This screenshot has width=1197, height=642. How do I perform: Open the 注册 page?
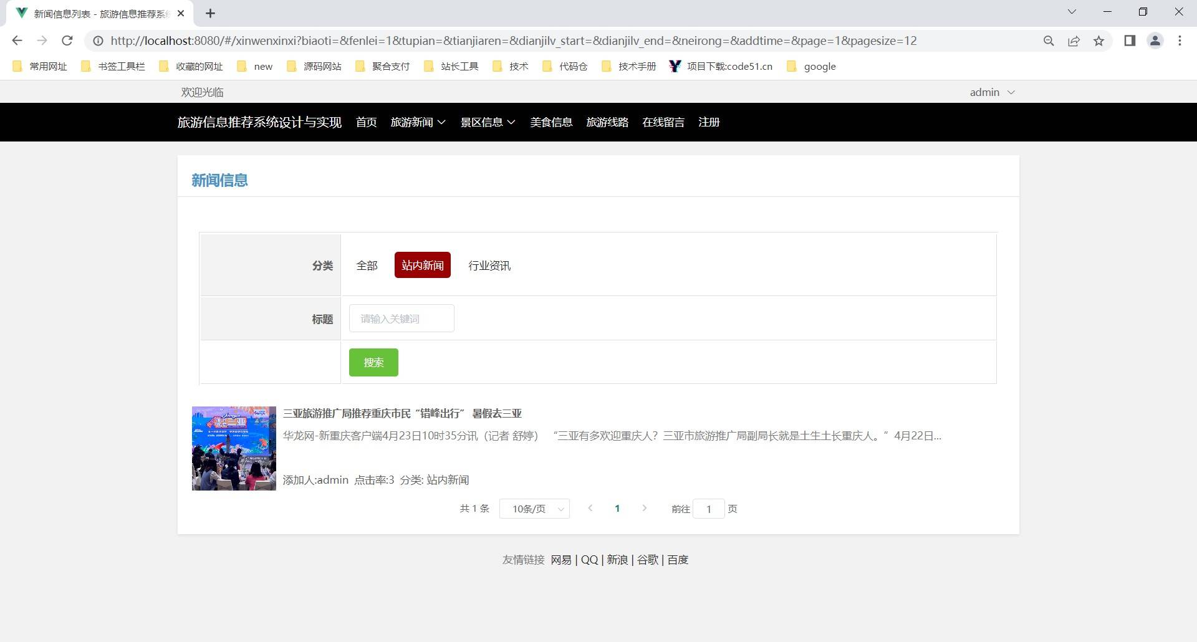pos(709,122)
